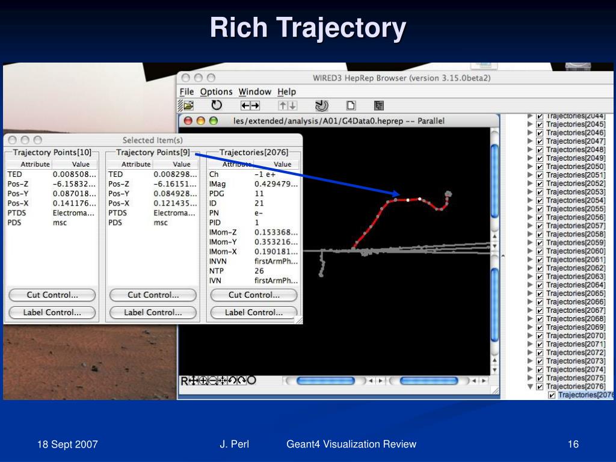The height and width of the screenshot is (462, 616).
Task: Select the zoom in magnifier tool
Action: click(203, 380)
